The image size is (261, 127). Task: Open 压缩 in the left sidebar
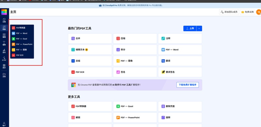(4, 20)
